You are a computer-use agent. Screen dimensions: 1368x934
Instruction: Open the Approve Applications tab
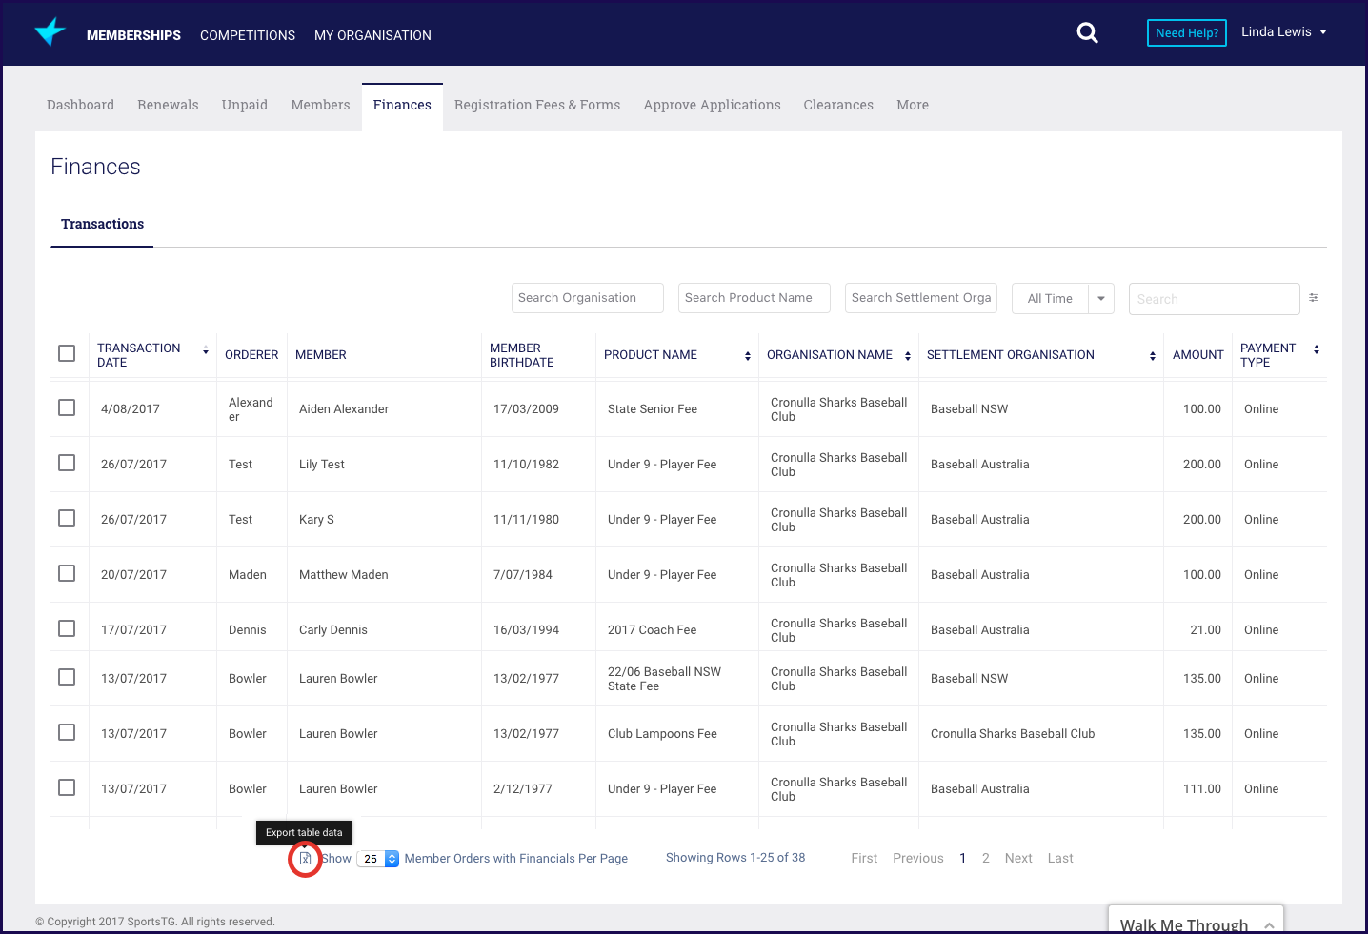pyautogui.click(x=712, y=105)
